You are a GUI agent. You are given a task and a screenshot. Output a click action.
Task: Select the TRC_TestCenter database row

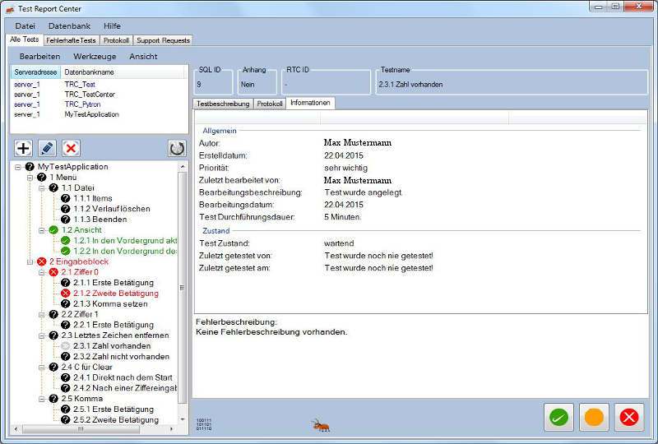point(99,95)
